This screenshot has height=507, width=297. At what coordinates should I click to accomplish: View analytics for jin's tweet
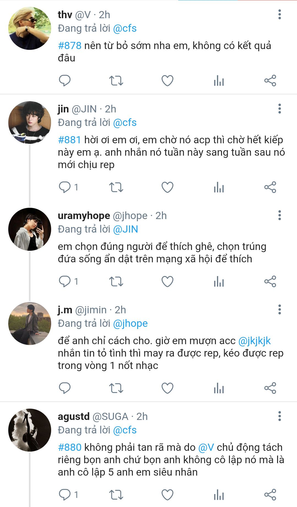219,187
